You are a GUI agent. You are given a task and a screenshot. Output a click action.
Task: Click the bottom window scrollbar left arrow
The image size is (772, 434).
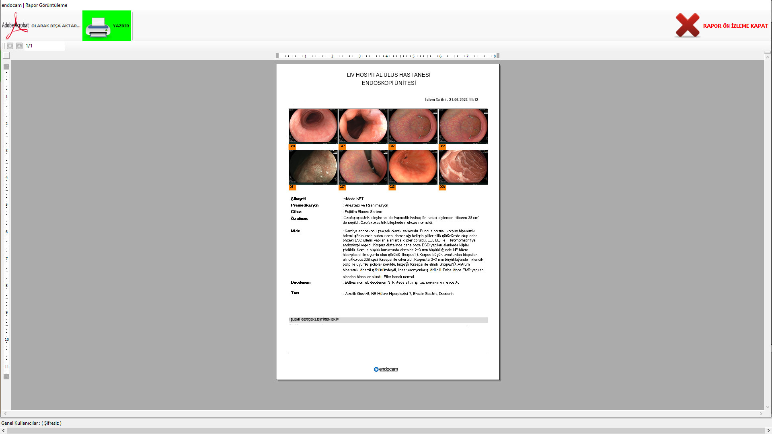4,430
